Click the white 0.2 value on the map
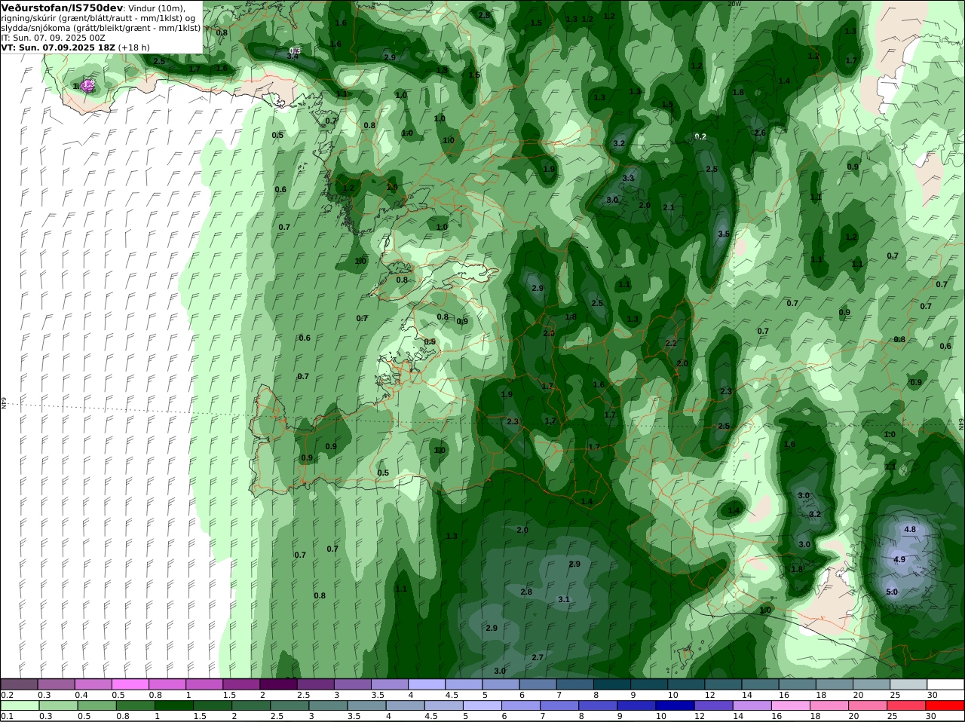This screenshot has width=965, height=722. click(x=700, y=136)
